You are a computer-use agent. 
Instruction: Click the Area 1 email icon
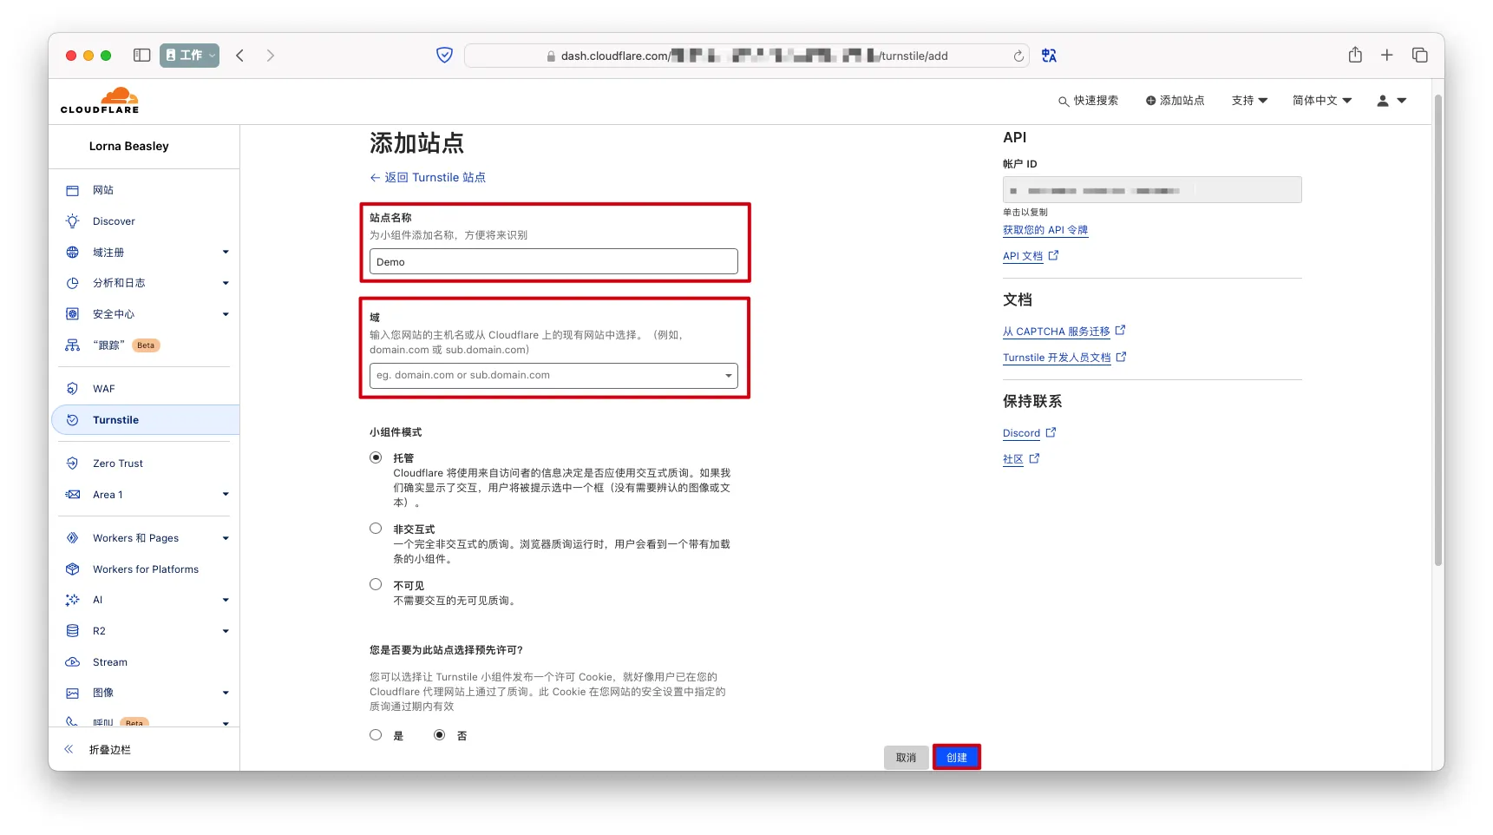click(x=73, y=495)
